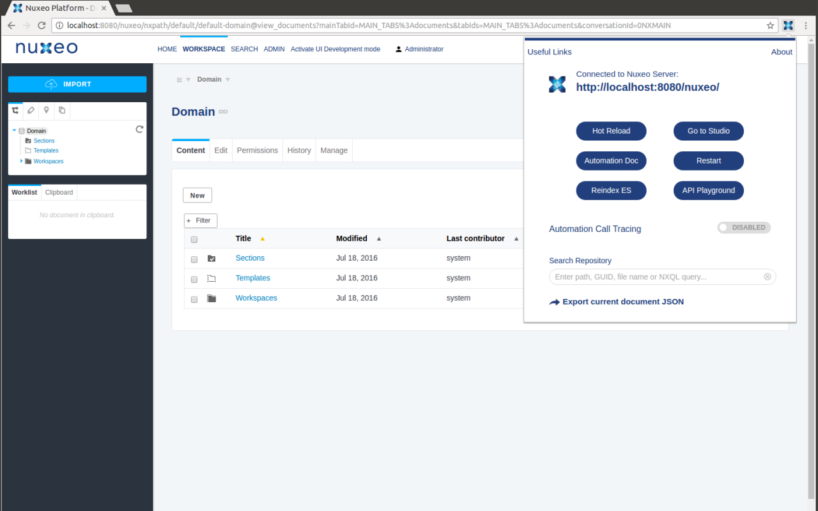Check the Sections row checkbox
This screenshot has height=511, width=818.
[194, 259]
